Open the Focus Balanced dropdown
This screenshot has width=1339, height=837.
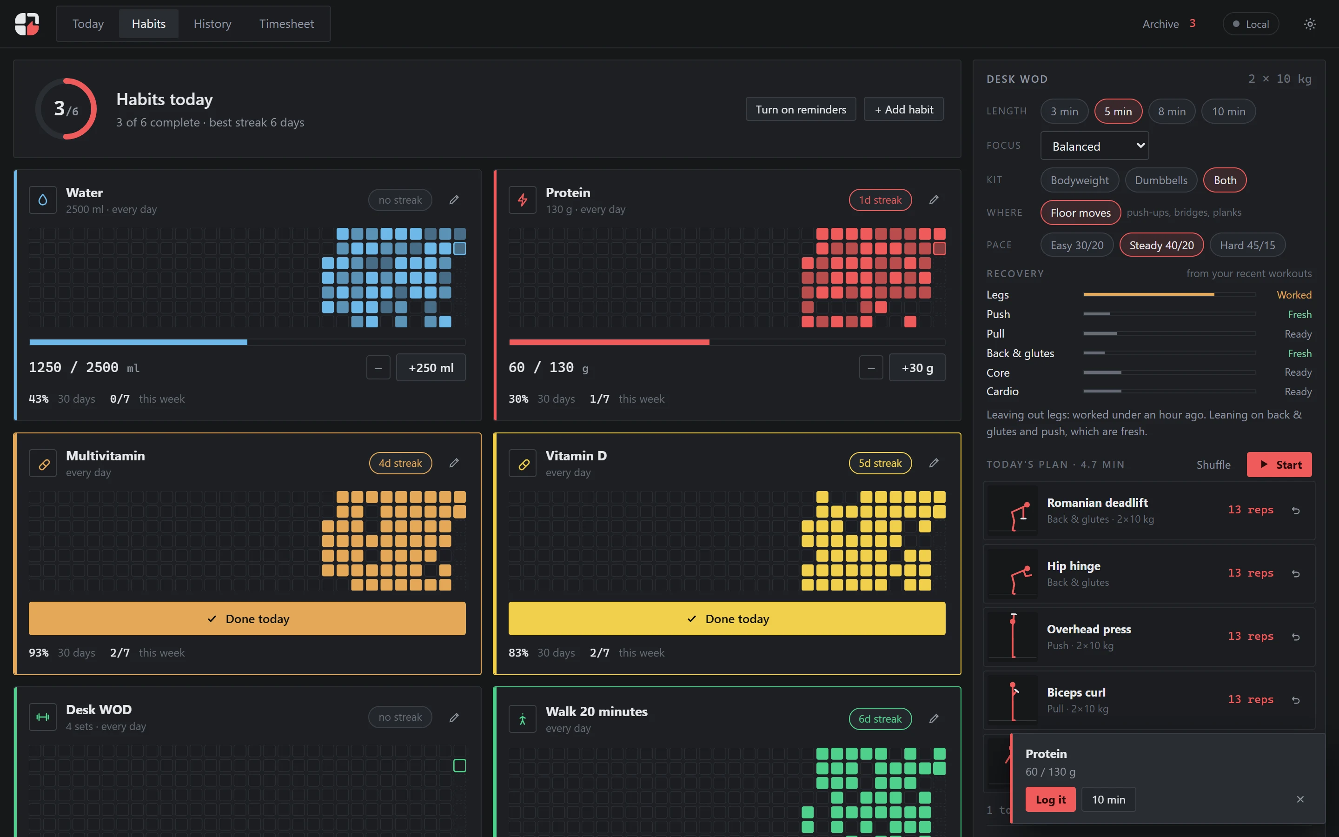click(1094, 146)
